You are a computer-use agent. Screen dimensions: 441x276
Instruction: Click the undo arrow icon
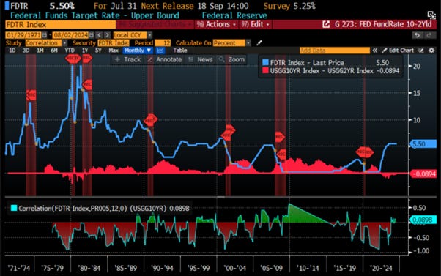point(418,35)
